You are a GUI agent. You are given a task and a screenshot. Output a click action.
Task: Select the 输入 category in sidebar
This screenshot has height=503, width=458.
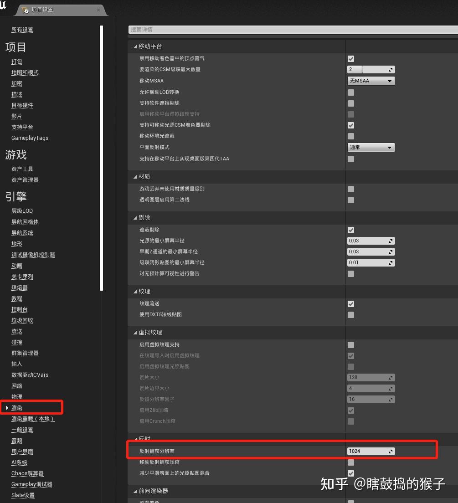(16, 364)
